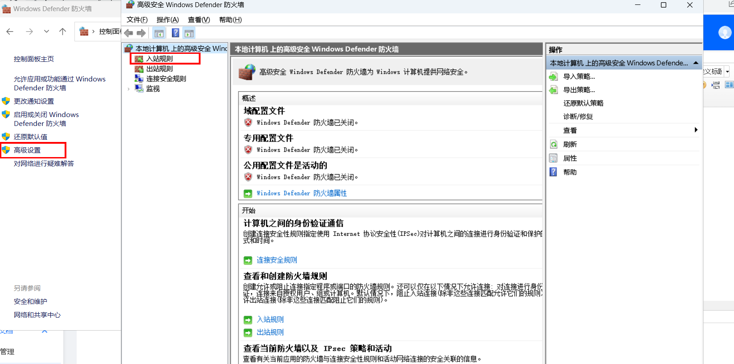
Task: Toggle the show/hide console tree toolbar icon
Action: tap(159, 33)
